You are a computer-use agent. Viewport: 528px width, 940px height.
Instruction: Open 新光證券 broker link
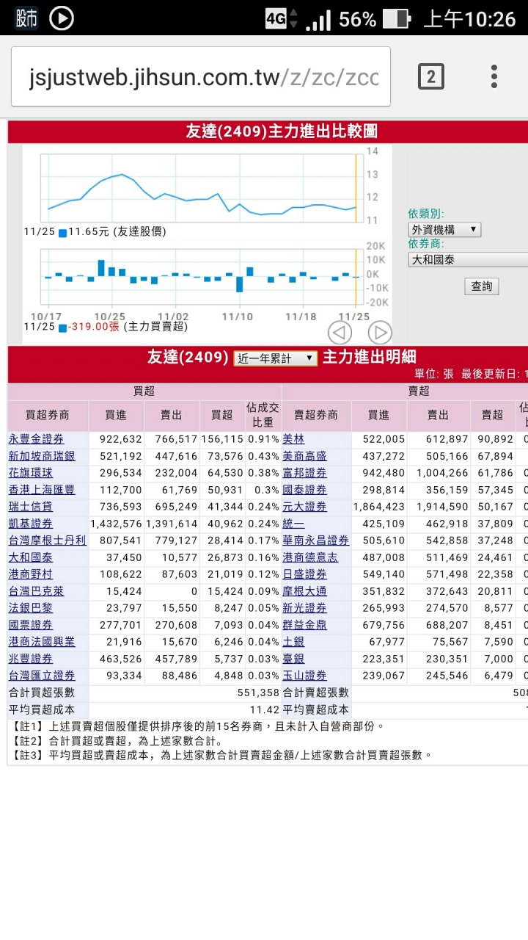(304, 608)
